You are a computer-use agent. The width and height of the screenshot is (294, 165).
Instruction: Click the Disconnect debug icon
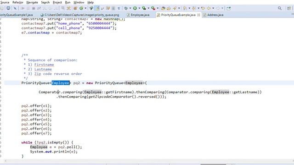tap(39, 8)
